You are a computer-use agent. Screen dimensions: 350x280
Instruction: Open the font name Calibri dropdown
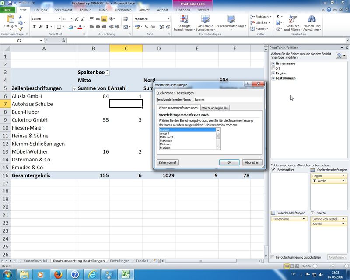pyautogui.click(x=59, y=19)
